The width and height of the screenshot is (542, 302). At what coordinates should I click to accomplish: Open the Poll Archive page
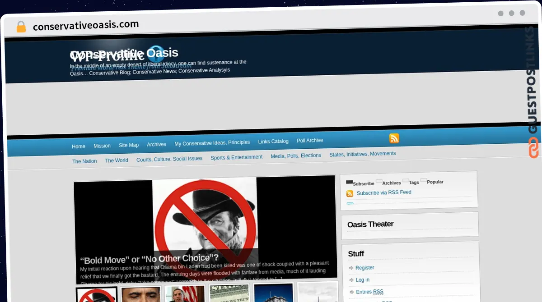310,140
